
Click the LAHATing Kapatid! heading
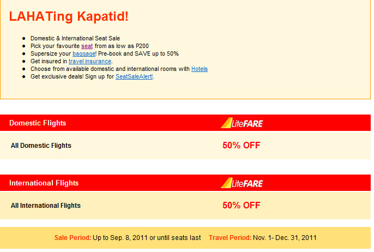click(69, 16)
